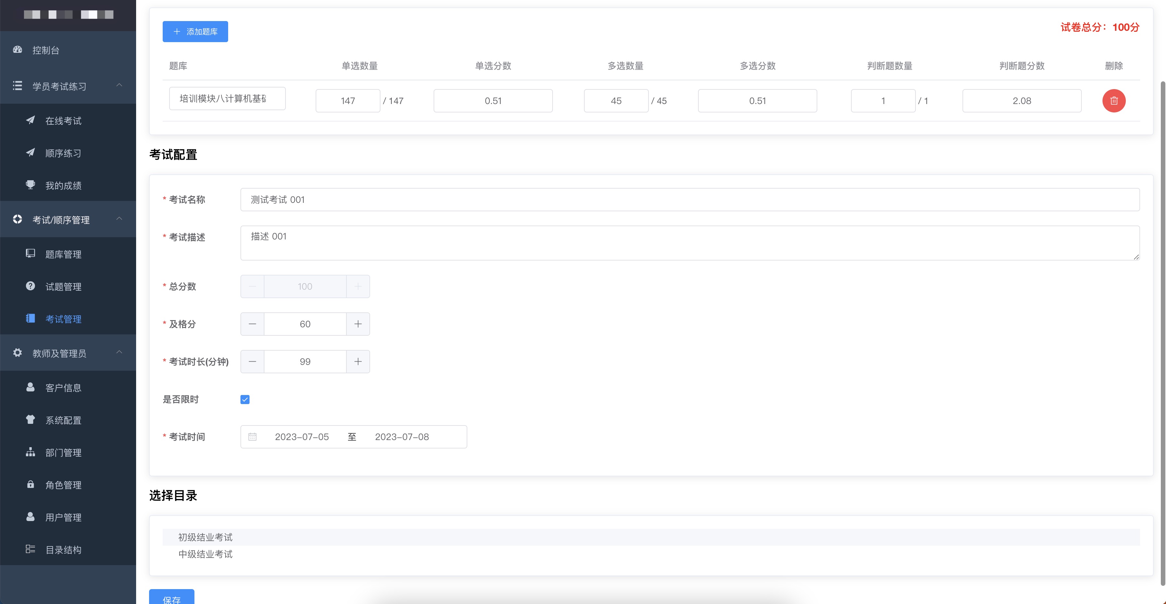
Task: Click the 保存 button
Action: click(x=171, y=597)
